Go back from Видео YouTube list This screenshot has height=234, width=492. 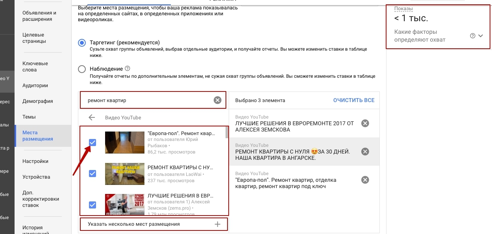tap(92, 117)
